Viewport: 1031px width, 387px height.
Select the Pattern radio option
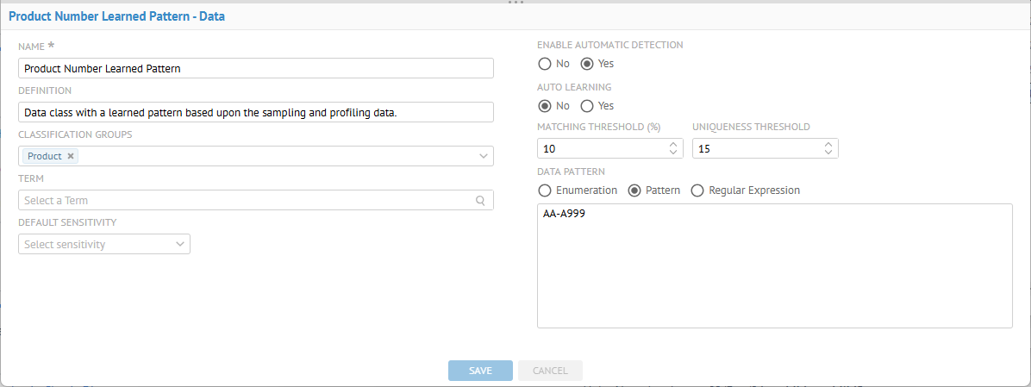pyautogui.click(x=634, y=190)
